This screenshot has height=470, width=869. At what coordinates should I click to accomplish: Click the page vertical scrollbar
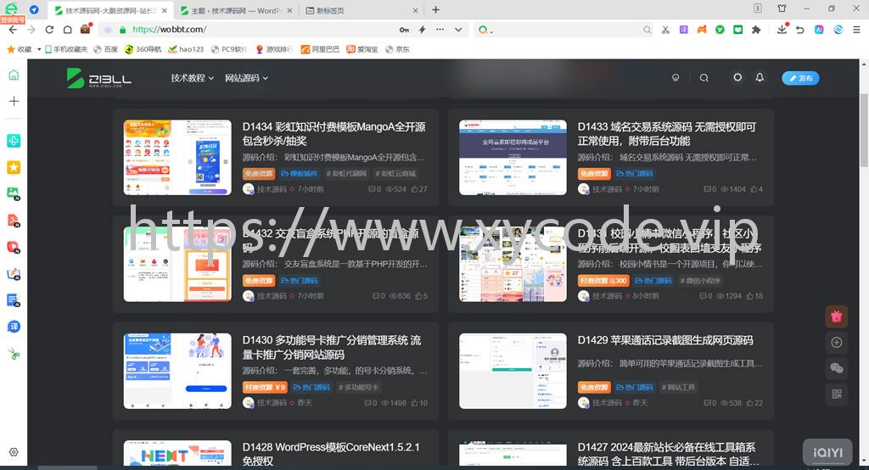(864, 131)
